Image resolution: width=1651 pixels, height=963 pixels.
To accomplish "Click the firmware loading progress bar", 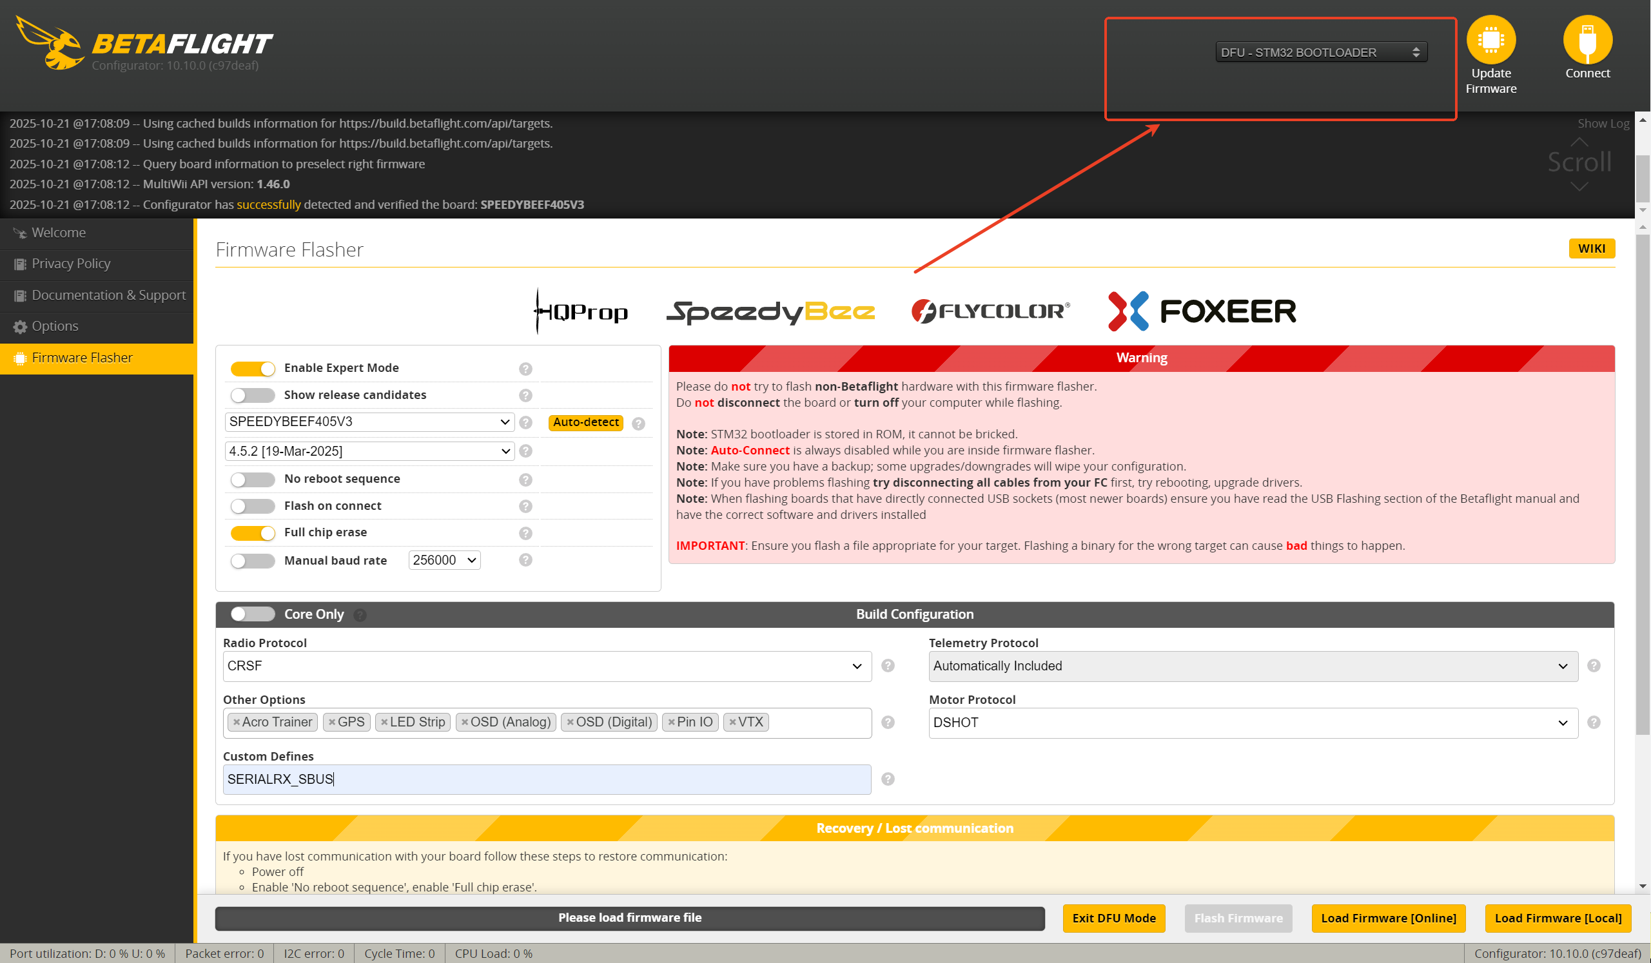I will pyautogui.click(x=629, y=918).
